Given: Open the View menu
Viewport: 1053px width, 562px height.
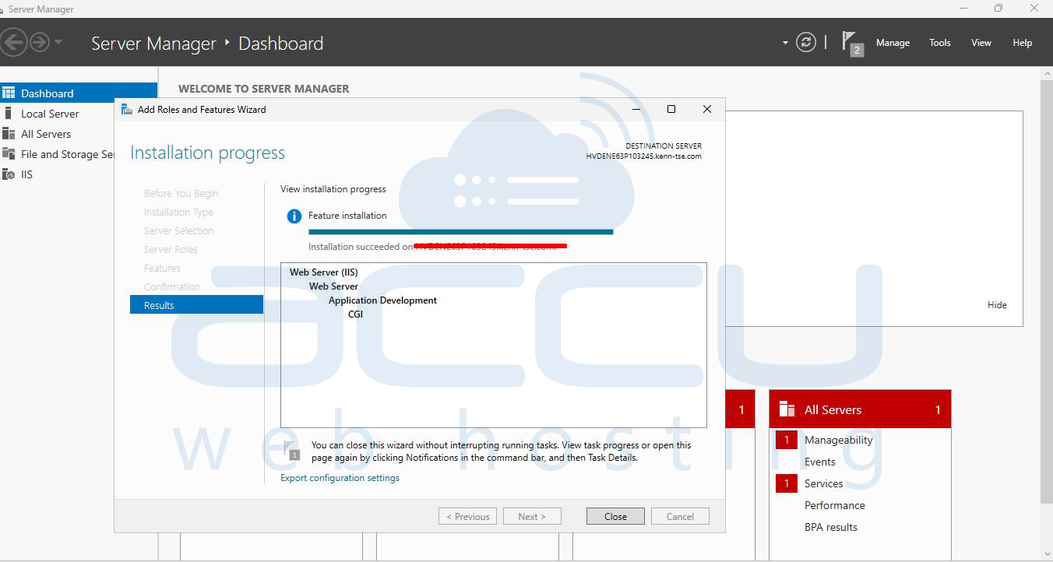Looking at the screenshot, I should (x=981, y=43).
